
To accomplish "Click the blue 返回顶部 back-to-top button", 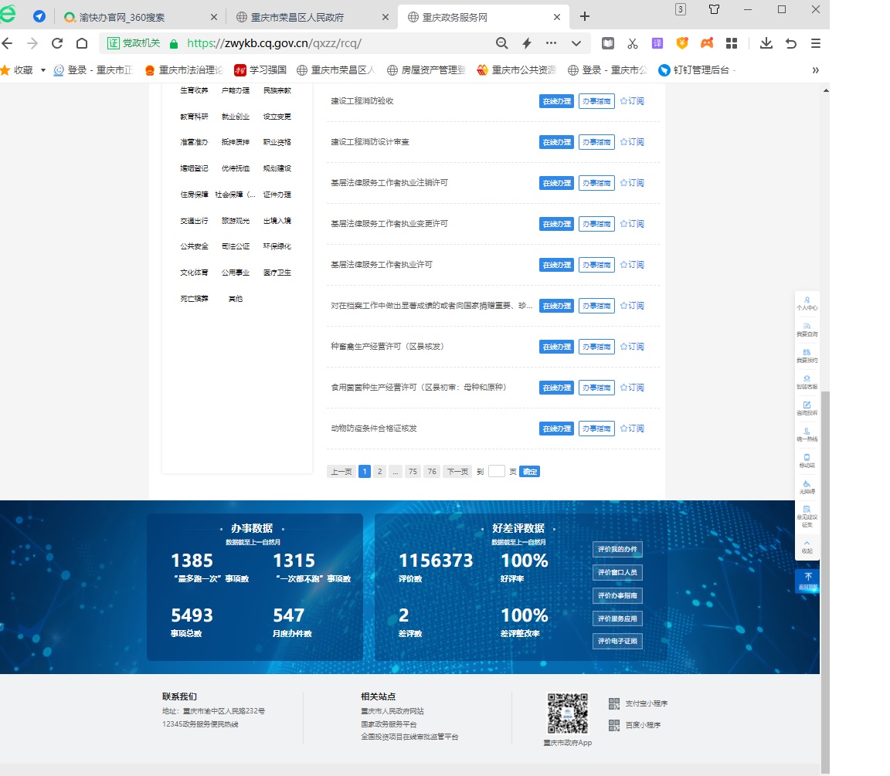I will point(807,581).
